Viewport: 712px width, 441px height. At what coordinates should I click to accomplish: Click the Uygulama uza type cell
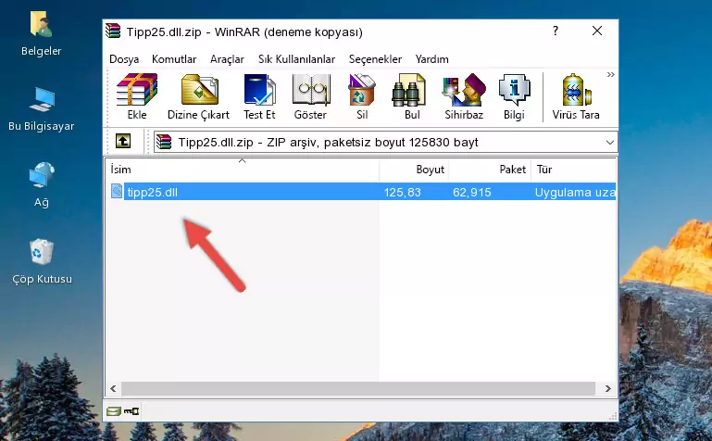click(x=575, y=192)
